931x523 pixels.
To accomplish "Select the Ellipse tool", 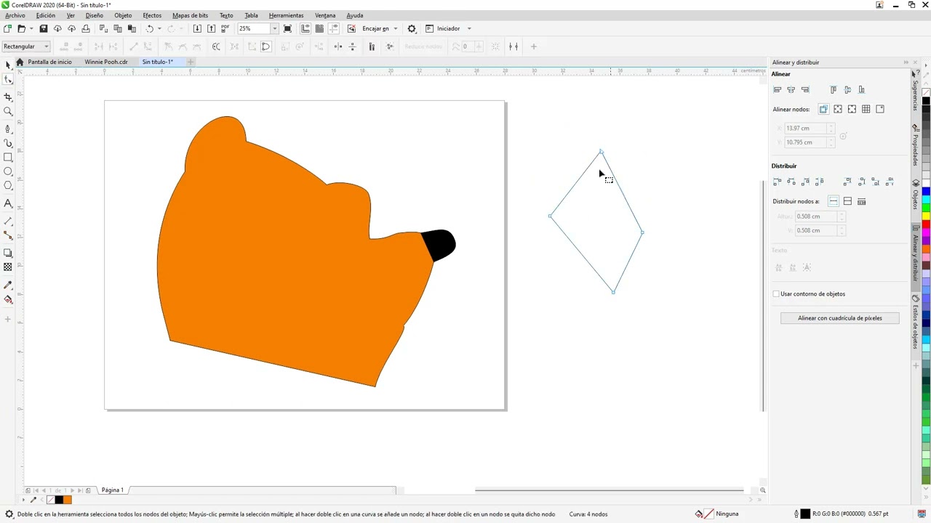I will [x=8, y=171].
